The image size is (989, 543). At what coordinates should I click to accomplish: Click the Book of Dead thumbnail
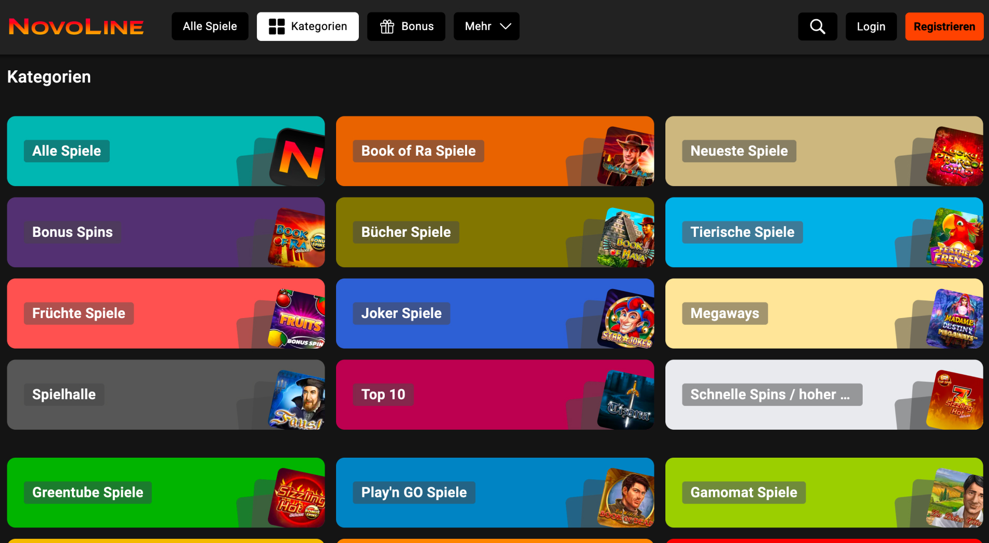tap(627, 497)
